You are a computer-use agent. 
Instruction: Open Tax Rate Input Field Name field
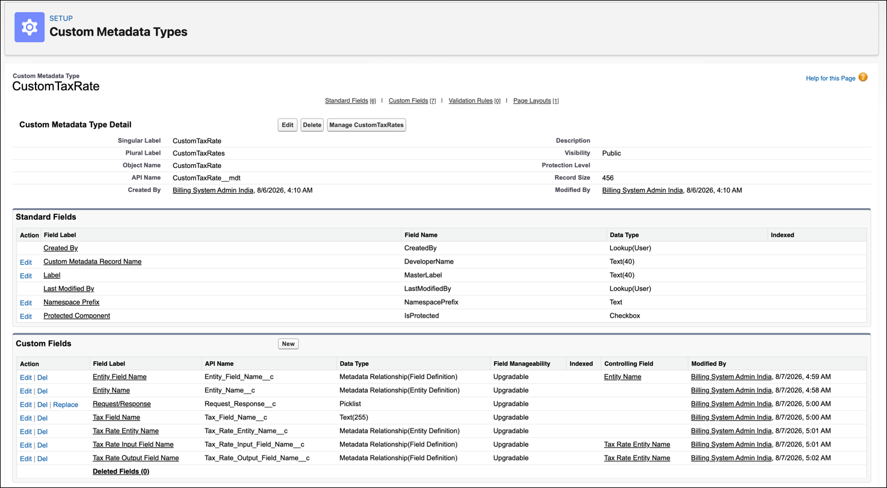click(x=133, y=445)
